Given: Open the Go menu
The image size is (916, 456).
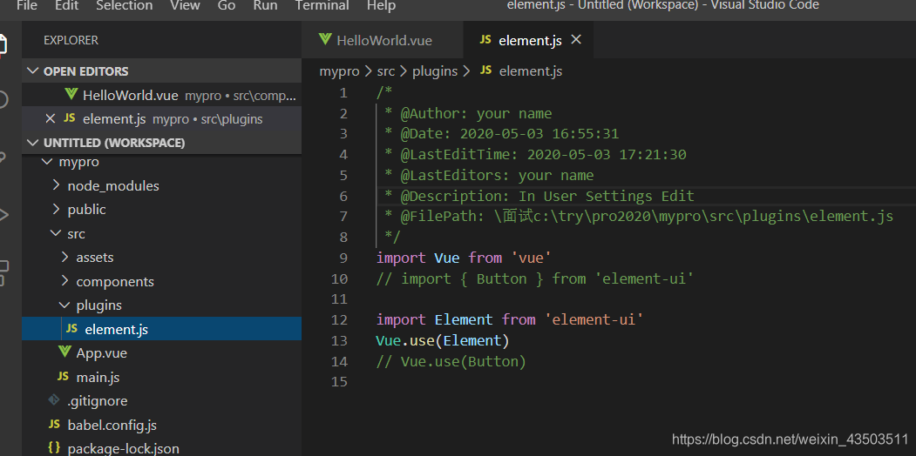Looking at the screenshot, I should click(227, 6).
